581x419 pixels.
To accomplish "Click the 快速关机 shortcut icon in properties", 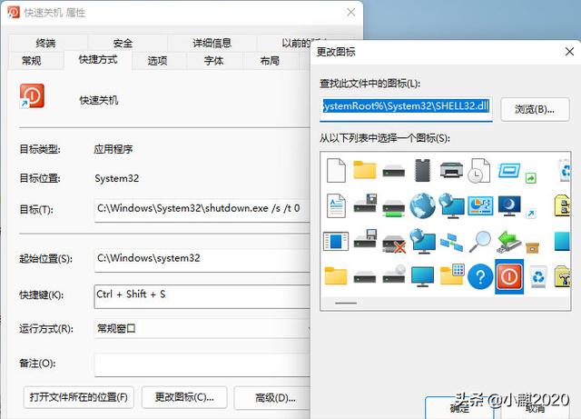I will pyautogui.click(x=32, y=96).
